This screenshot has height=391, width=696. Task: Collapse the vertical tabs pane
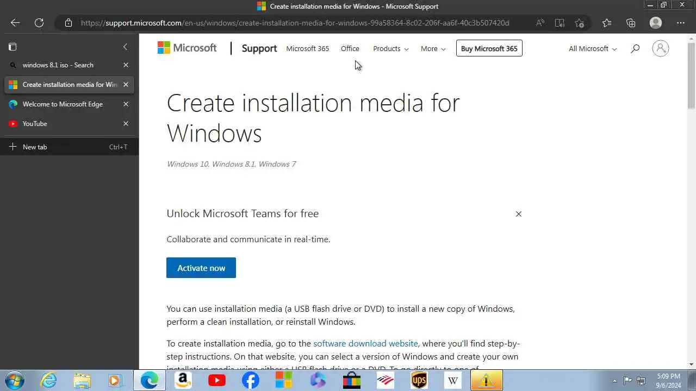125,47
